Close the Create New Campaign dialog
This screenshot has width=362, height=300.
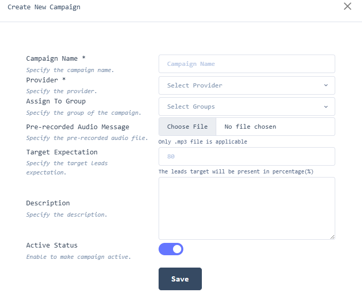pyautogui.click(x=348, y=6)
